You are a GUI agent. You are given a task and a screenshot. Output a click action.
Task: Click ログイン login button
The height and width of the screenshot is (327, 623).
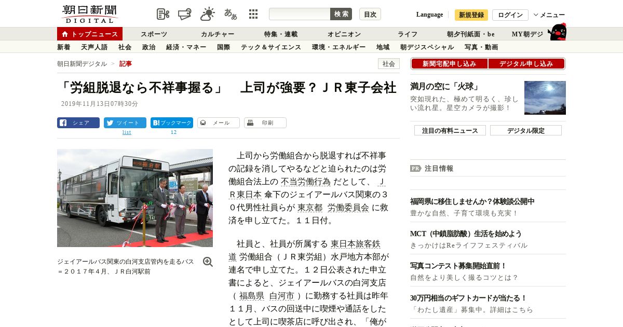pos(510,15)
